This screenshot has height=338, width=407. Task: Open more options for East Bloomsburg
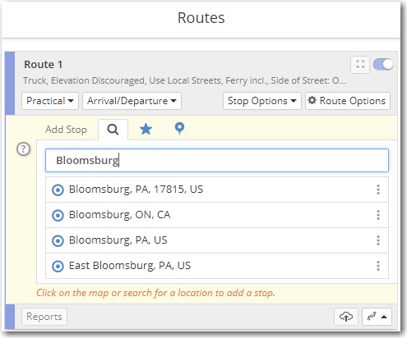click(x=378, y=266)
